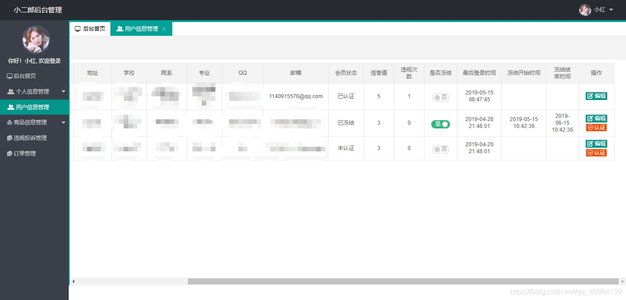The width and height of the screenshot is (626, 300).
Task: Click freeze end time 2019-06-15 10:42:36
Action: click(562, 123)
